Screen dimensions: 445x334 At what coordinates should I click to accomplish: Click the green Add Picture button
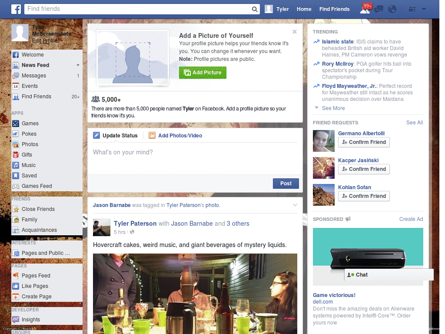(203, 73)
